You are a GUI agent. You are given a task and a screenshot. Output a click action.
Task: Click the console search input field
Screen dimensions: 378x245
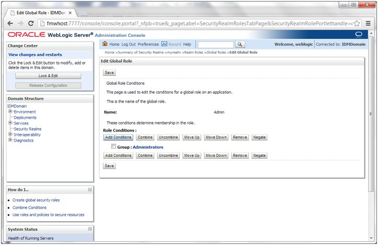pyautogui.click(x=216, y=44)
